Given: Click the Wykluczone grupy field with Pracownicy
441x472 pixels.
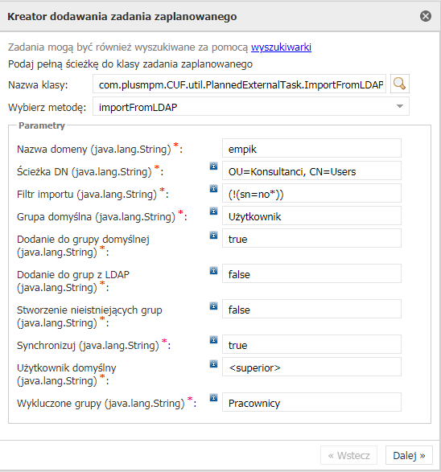Looking at the screenshot, I should tap(311, 402).
